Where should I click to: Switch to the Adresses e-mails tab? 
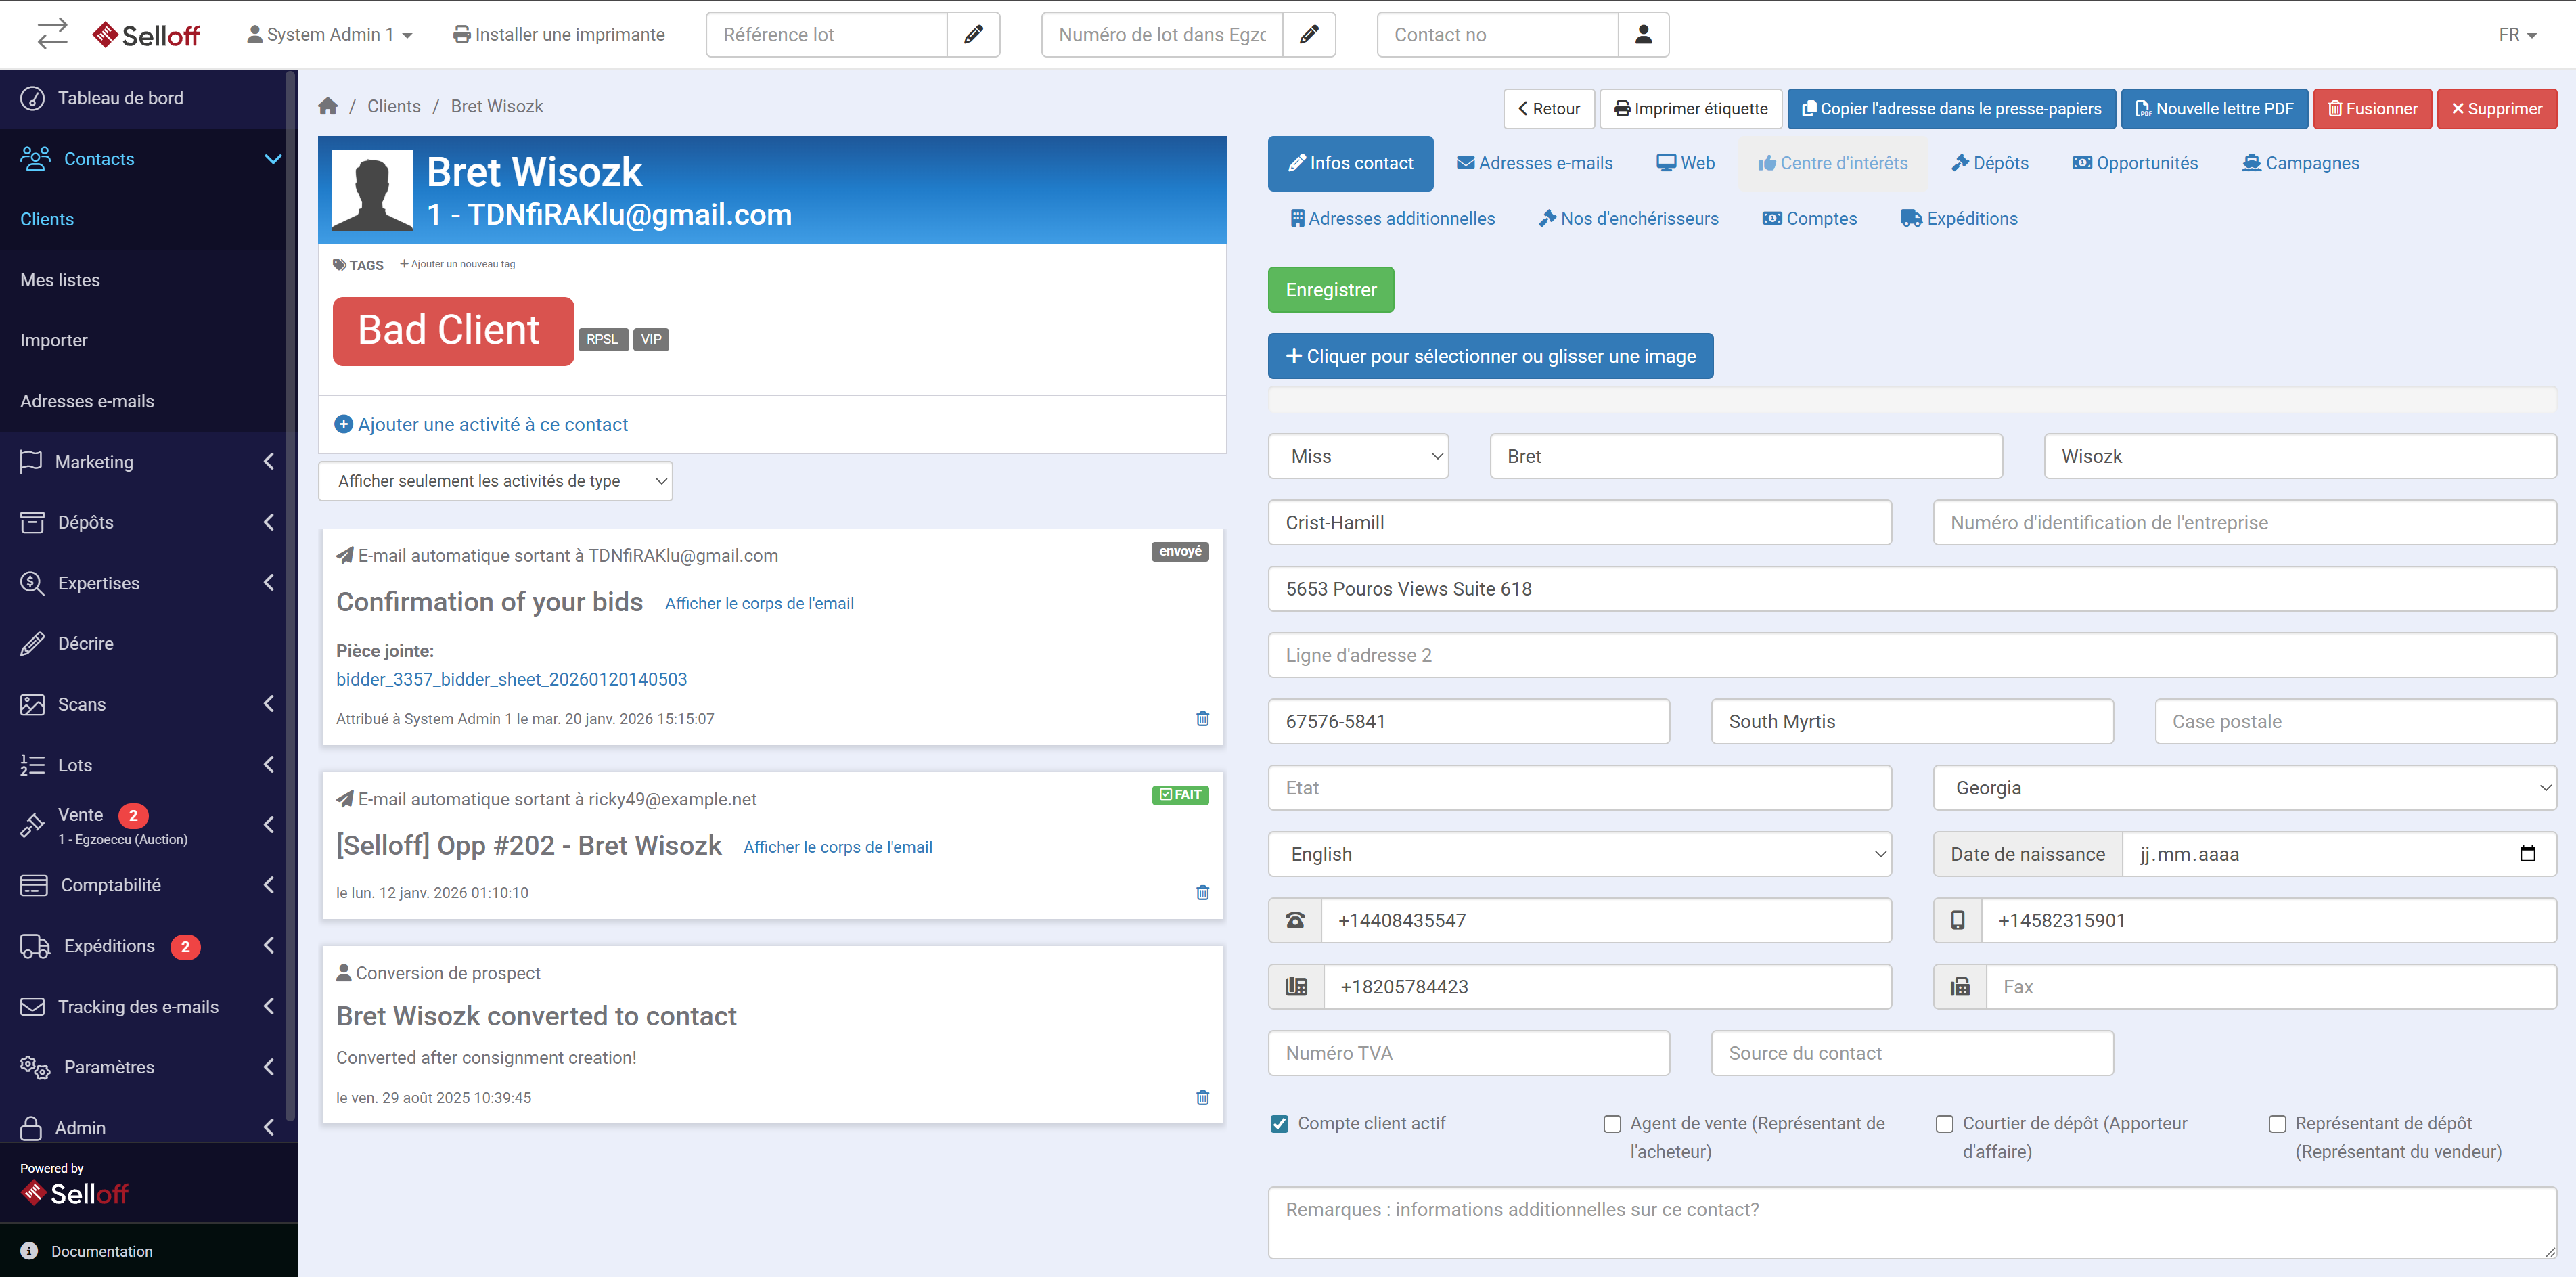[x=1534, y=163]
